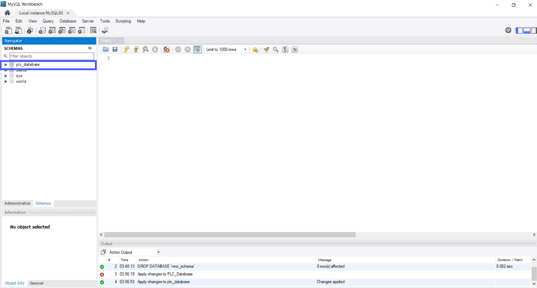Viewport: 537px width, 288px height.
Task: Select the world schema name
Action: tap(21, 81)
